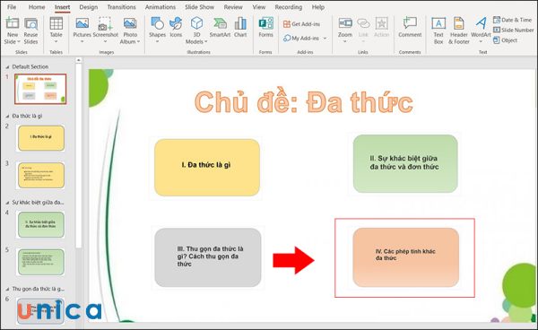Screen dimensions: 538x330
Task: Click the Forms icon
Action: point(266,23)
